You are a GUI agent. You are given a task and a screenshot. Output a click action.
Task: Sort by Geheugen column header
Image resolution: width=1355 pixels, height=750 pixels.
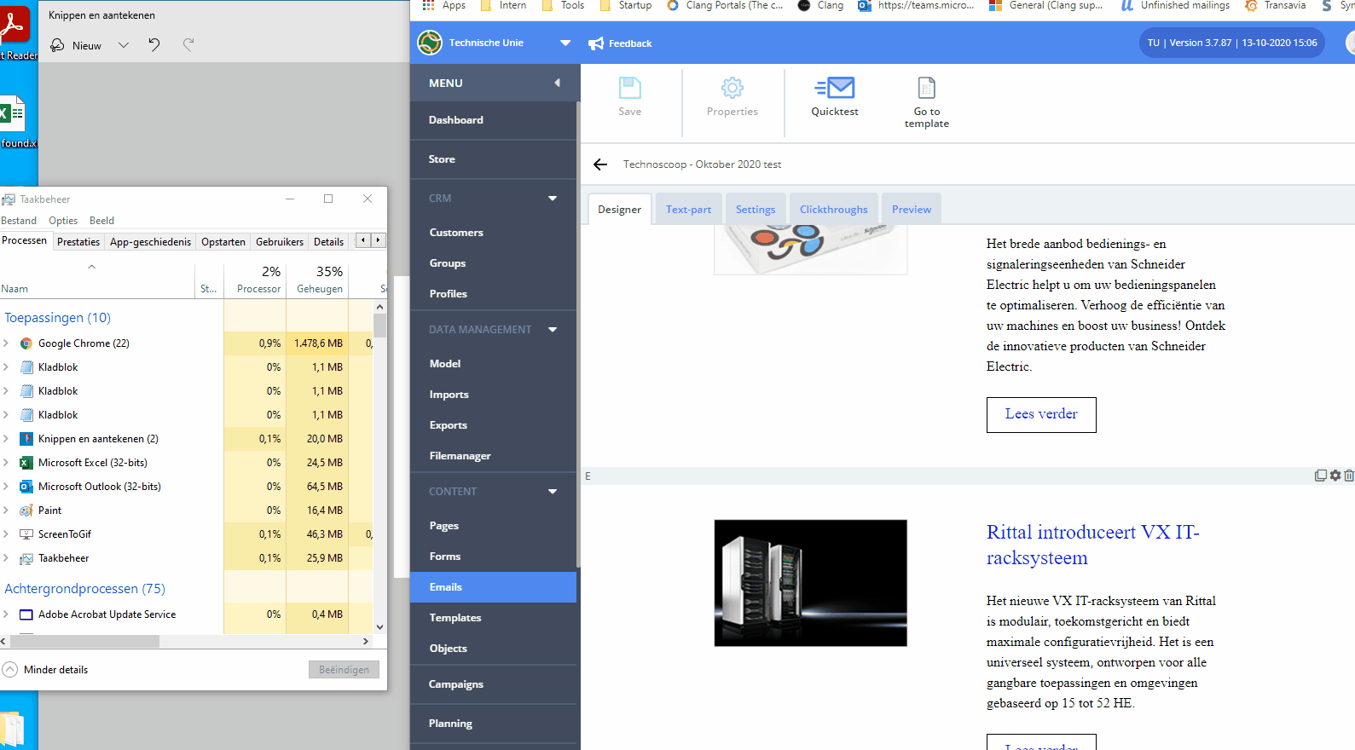317,279
